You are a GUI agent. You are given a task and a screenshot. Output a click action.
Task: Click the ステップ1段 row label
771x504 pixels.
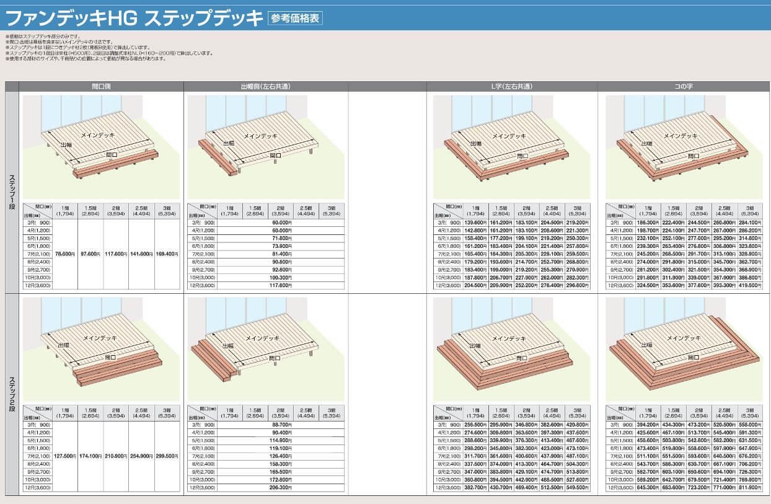(x=12, y=192)
